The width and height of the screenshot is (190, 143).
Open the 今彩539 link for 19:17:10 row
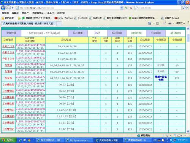point(8,53)
